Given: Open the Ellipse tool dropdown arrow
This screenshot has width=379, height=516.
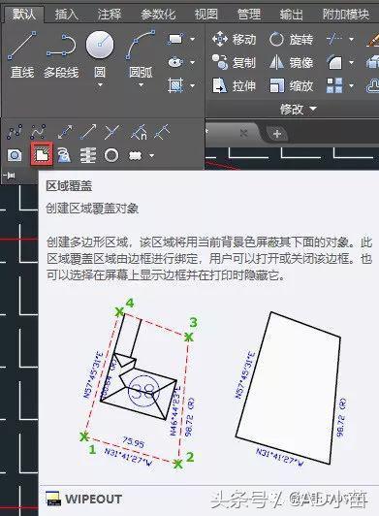Looking at the screenshot, I should pyautogui.click(x=193, y=62).
